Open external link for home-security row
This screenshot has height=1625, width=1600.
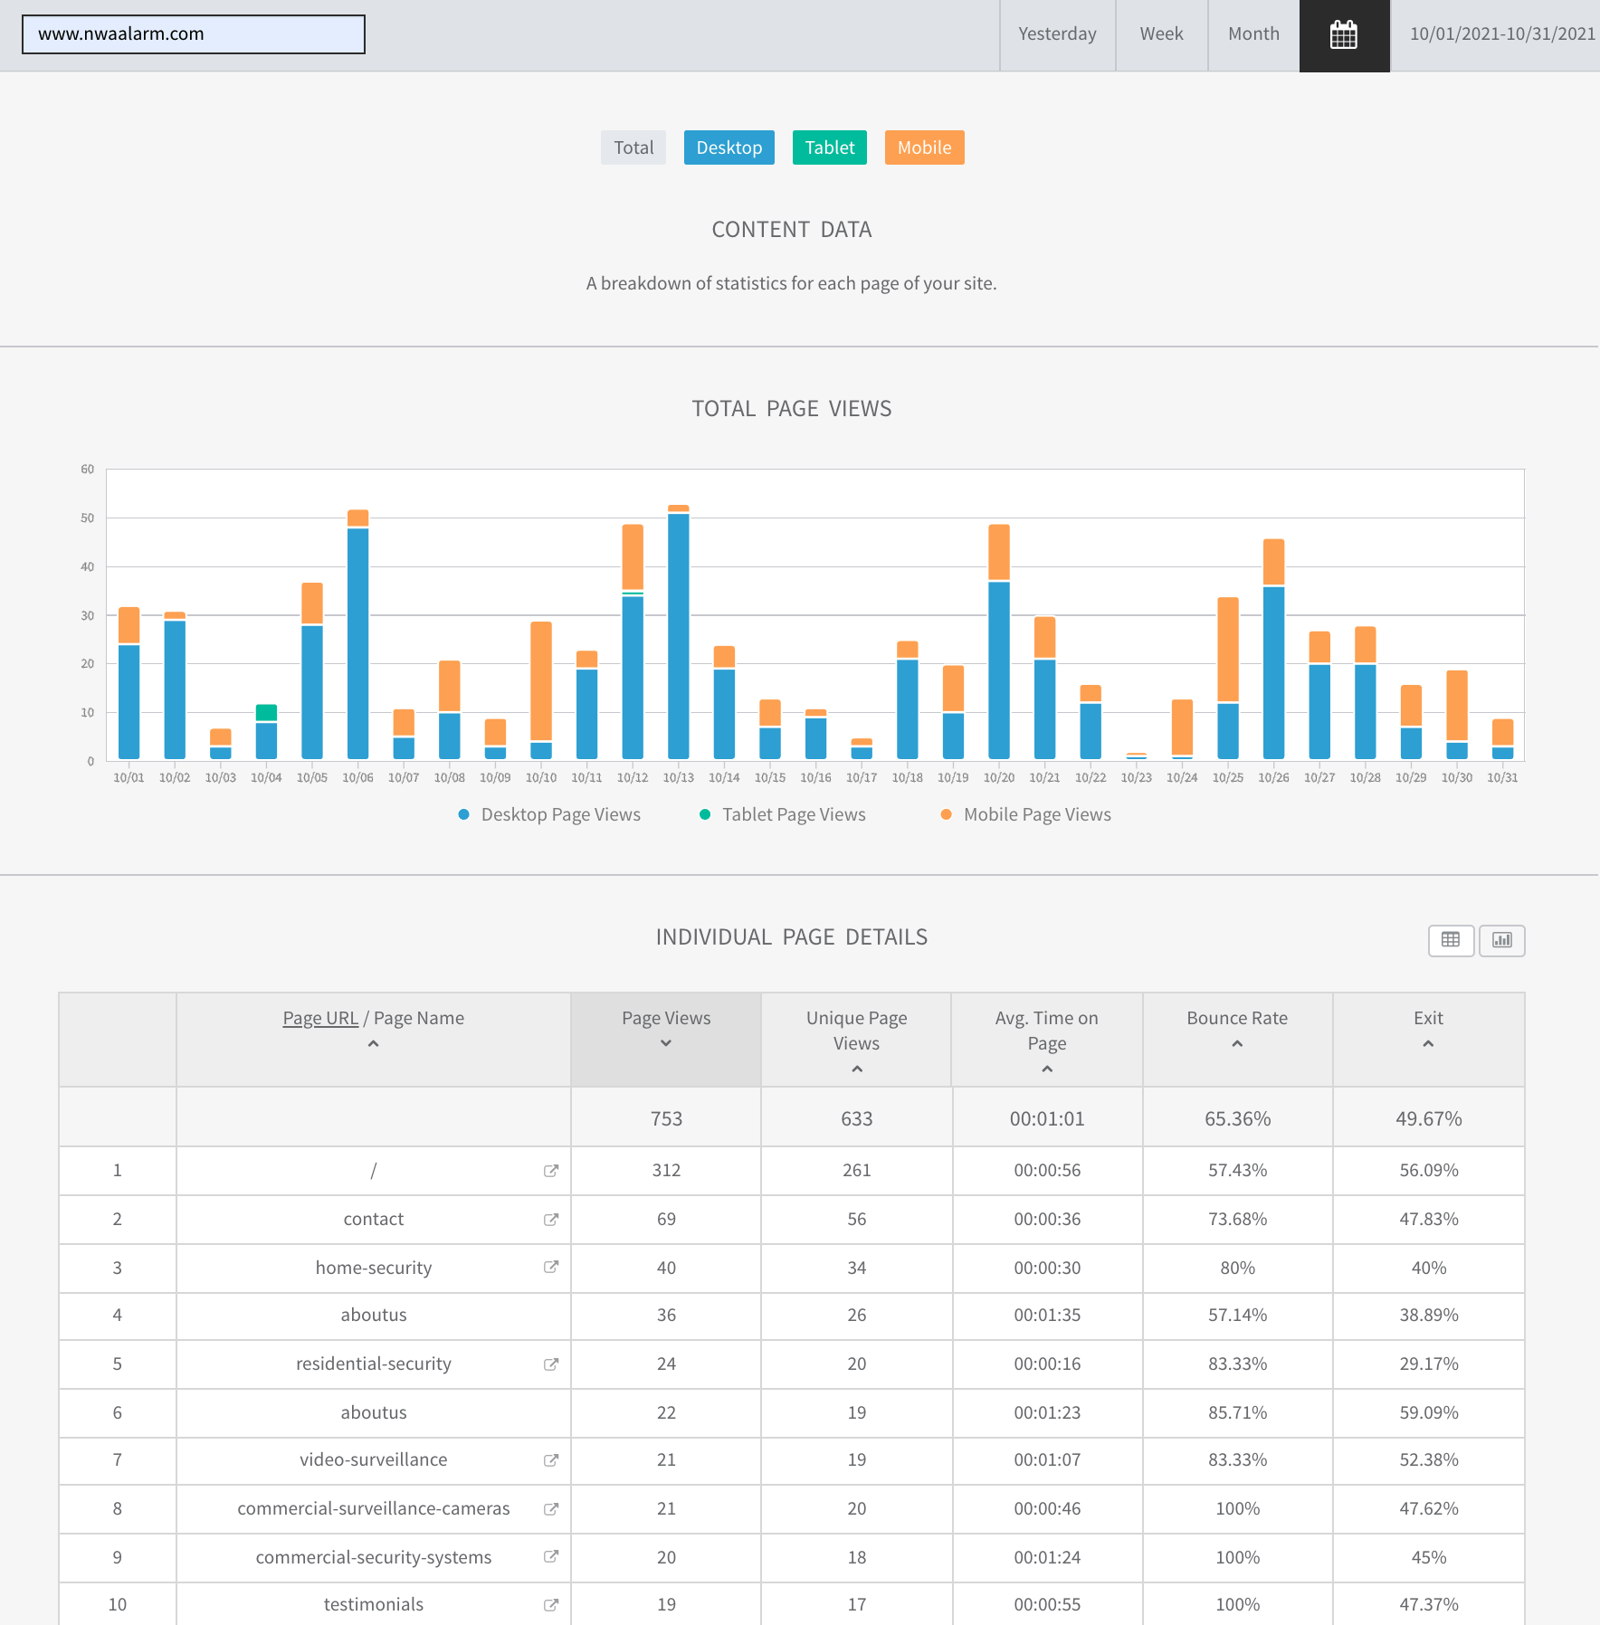point(550,1268)
